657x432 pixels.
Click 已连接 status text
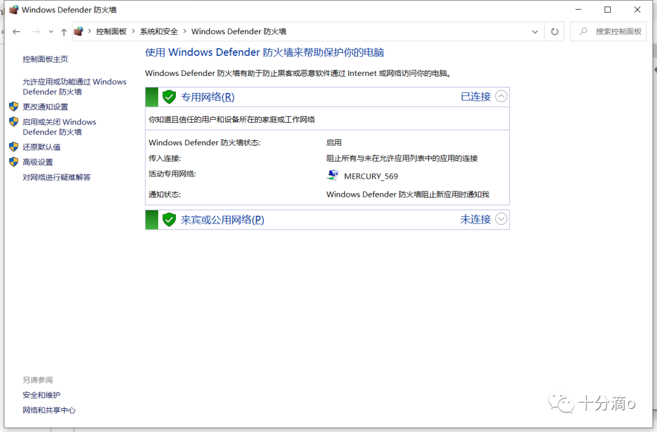[x=476, y=97]
